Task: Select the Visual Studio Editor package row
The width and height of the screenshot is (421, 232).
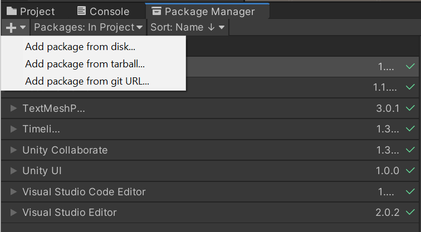Action: click(x=167, y=213)
